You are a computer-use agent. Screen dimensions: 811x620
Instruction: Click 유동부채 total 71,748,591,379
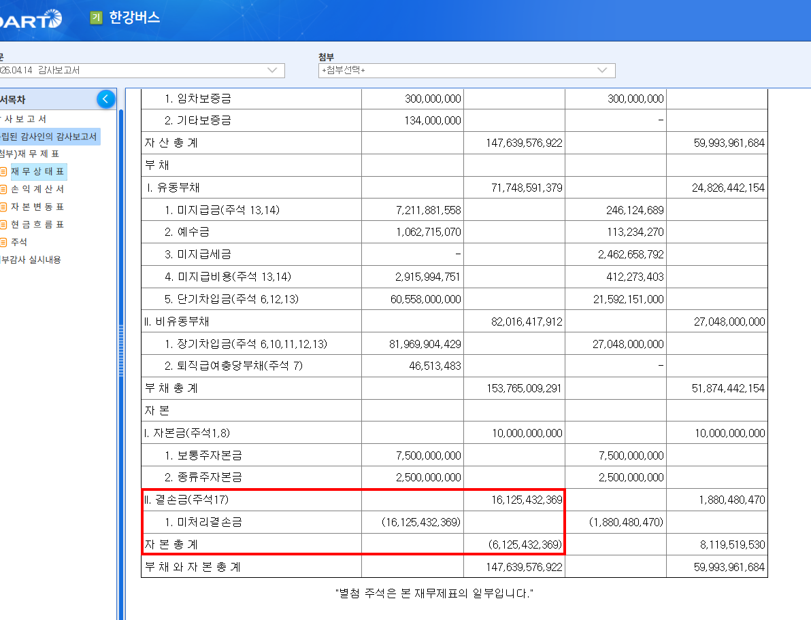[527, 188]
